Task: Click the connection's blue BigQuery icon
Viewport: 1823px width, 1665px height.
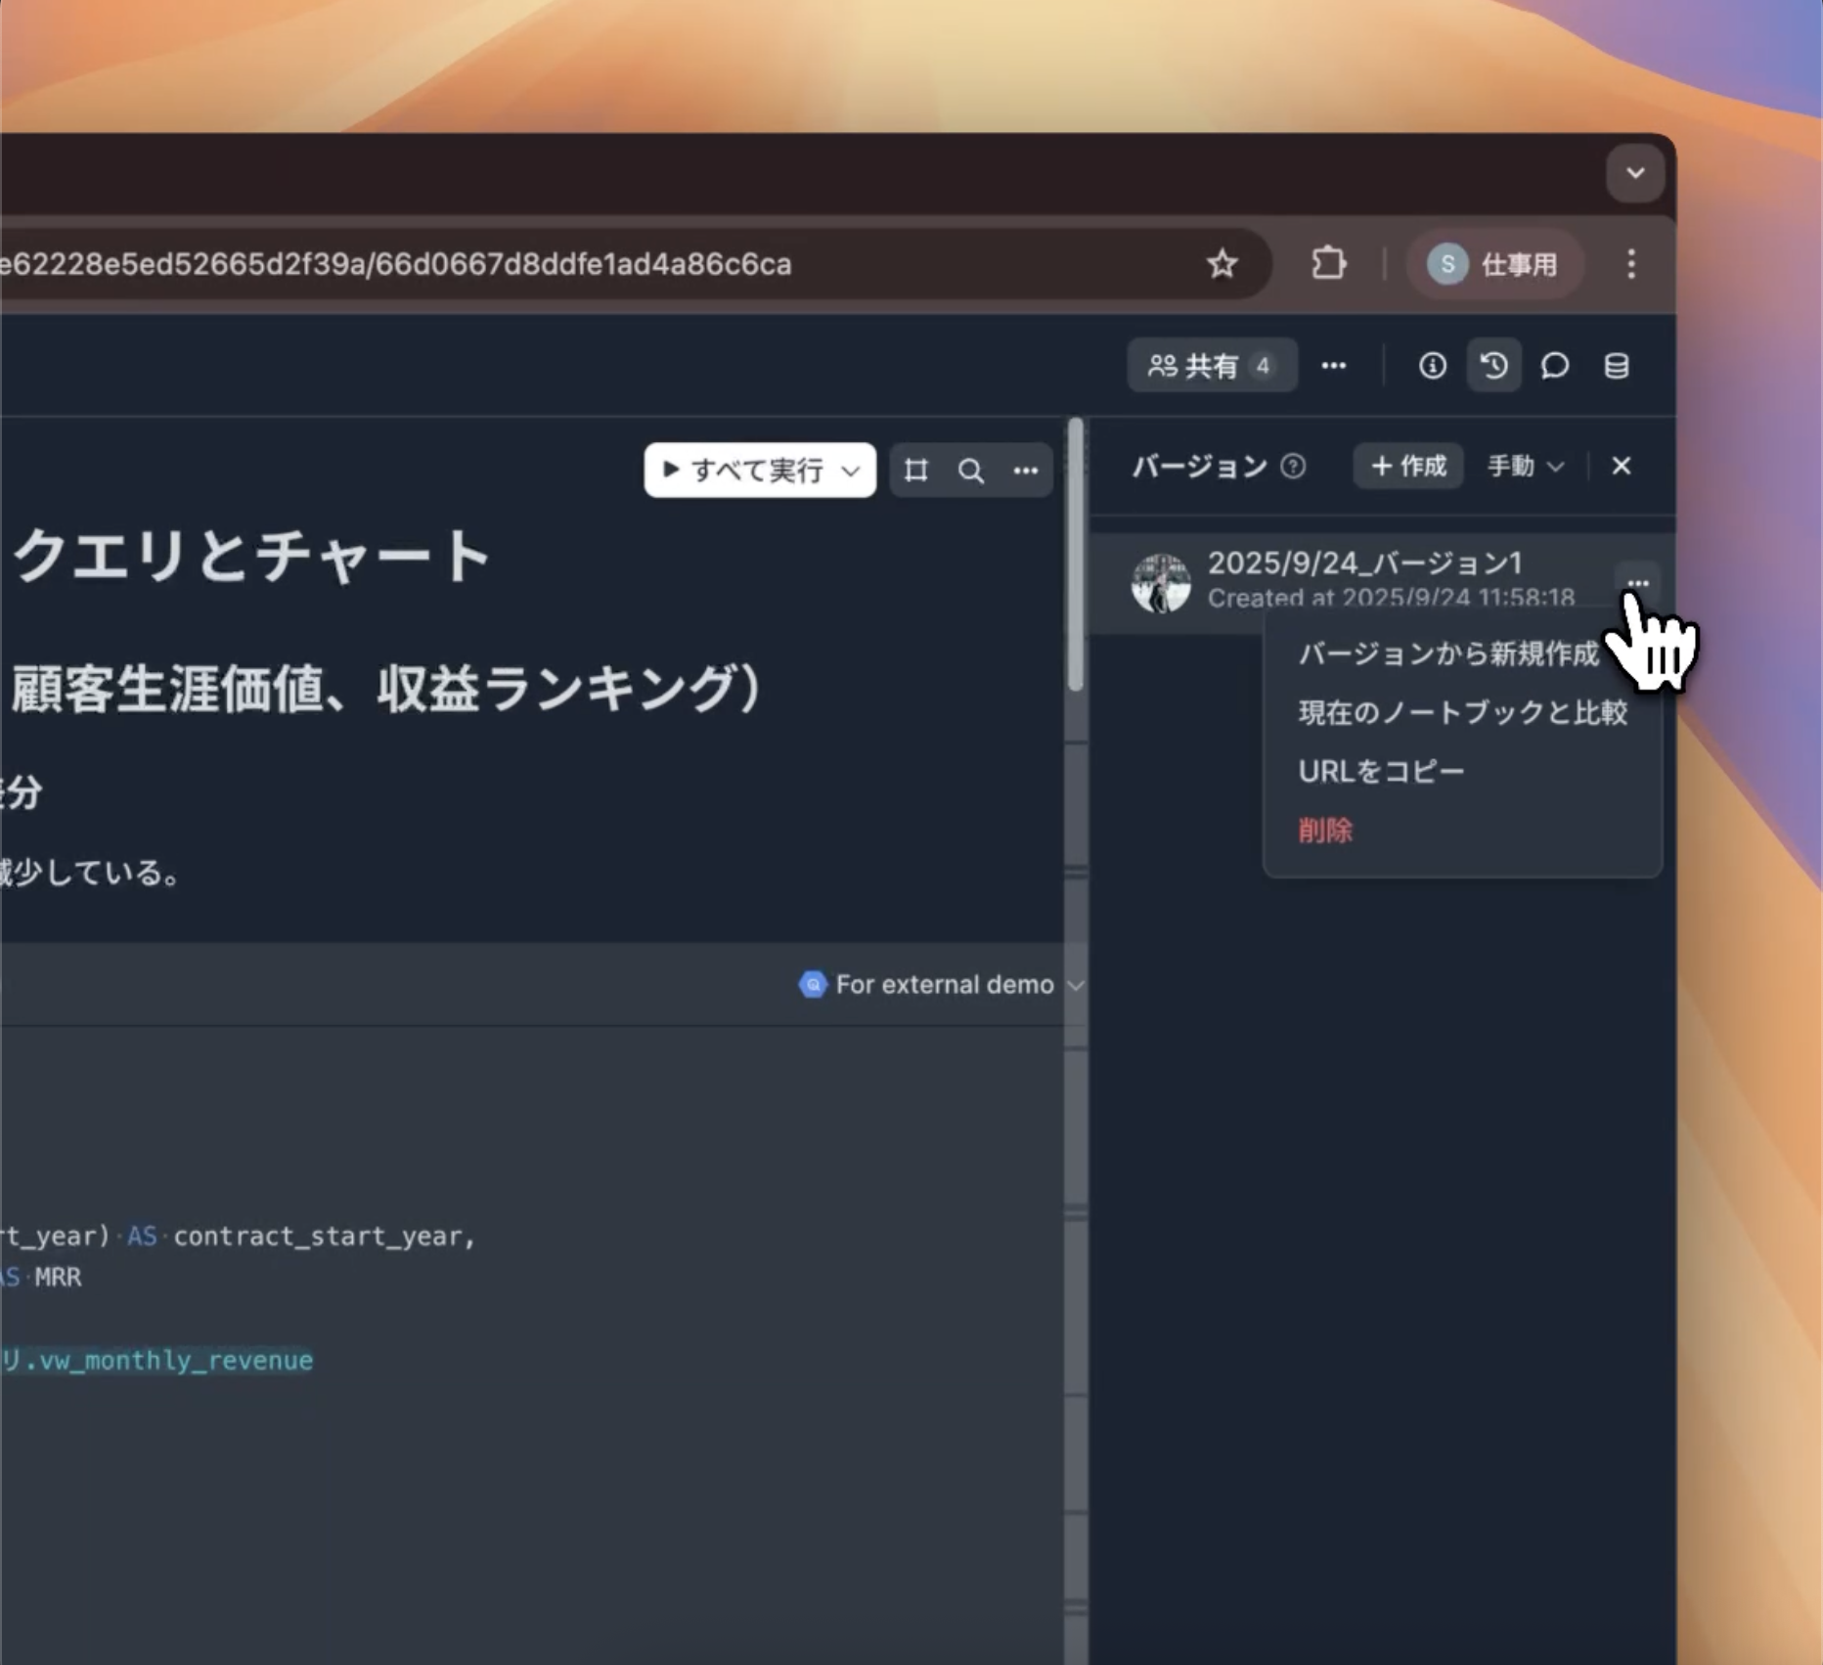Action: 813,984
